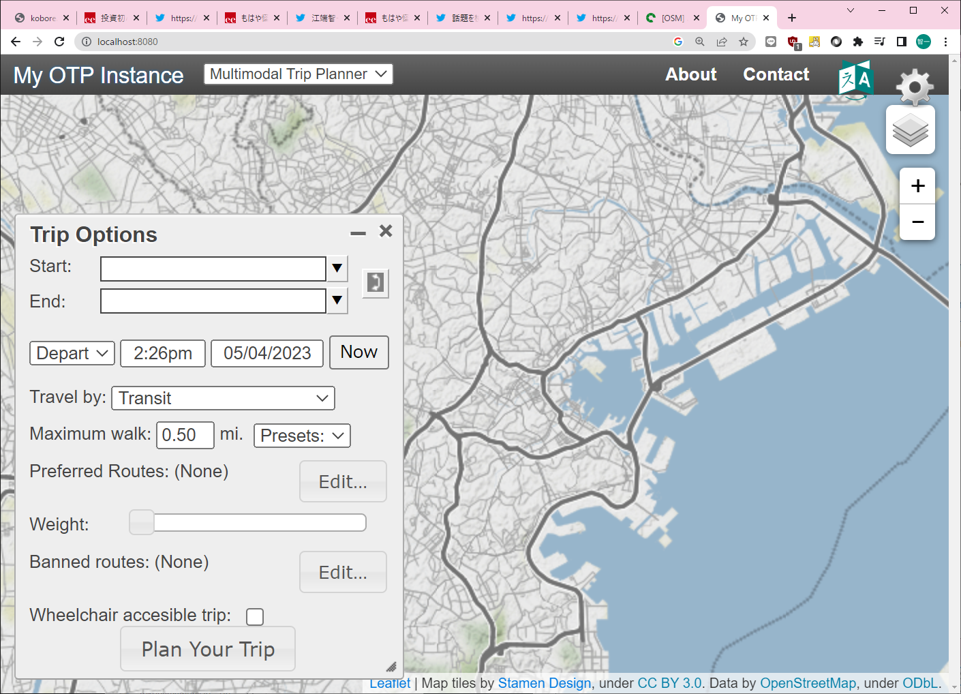961x694 pixels.
Task: Open the Depart time mode dropdown
Action: point(72,353)
